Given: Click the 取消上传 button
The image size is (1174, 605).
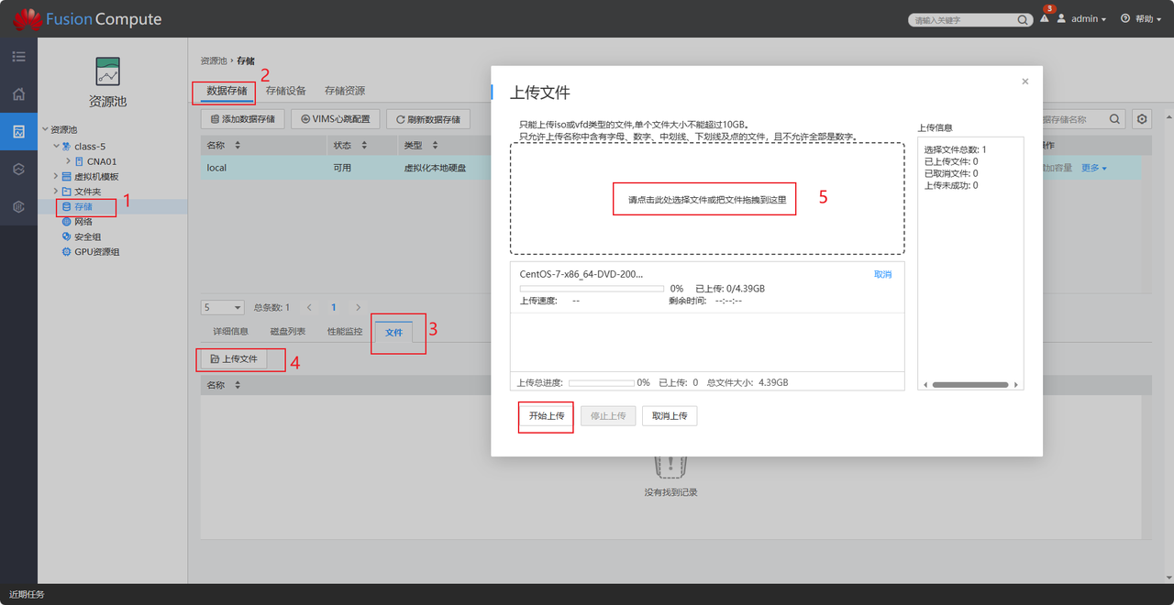Looking at the screenshot, I should (x=670, y=416).
